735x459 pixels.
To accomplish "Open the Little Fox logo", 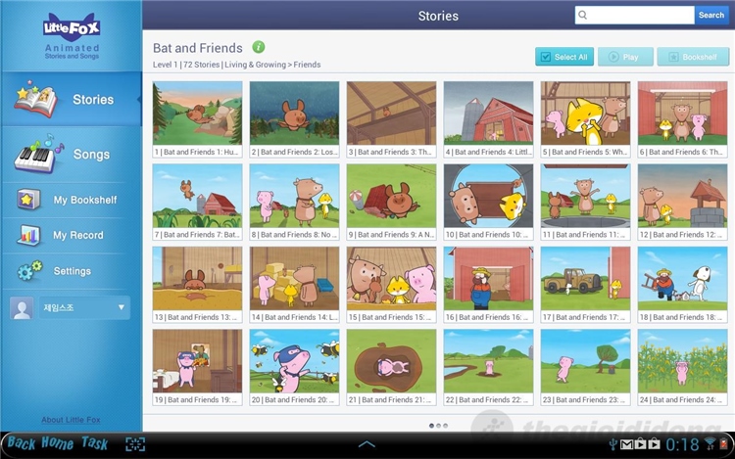I will [72, 28].
